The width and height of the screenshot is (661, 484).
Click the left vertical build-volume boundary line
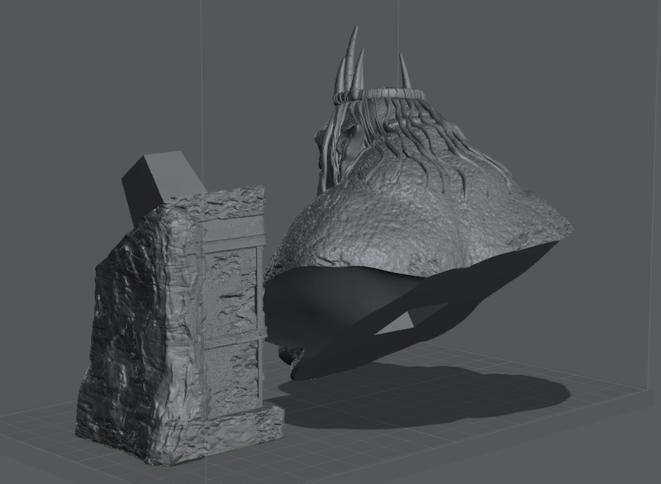click(x=201, y=83)
